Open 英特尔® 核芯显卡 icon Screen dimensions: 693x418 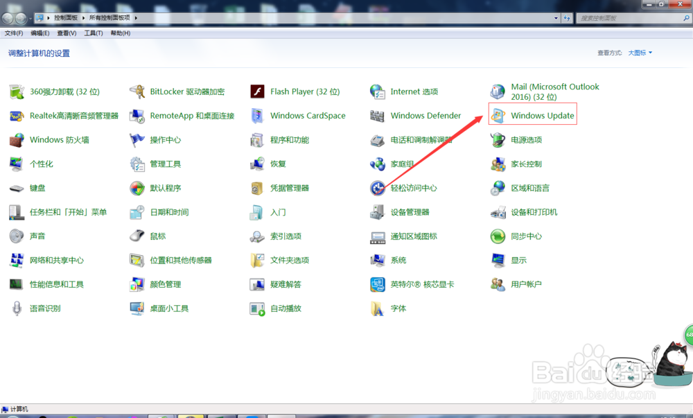click(378, 284)
